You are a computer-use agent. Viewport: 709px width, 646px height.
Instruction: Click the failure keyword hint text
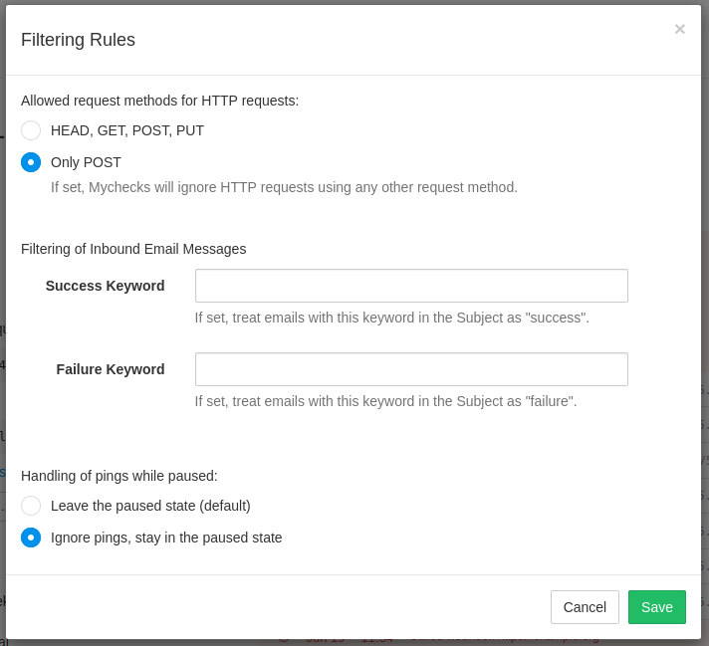pos(385,401)
